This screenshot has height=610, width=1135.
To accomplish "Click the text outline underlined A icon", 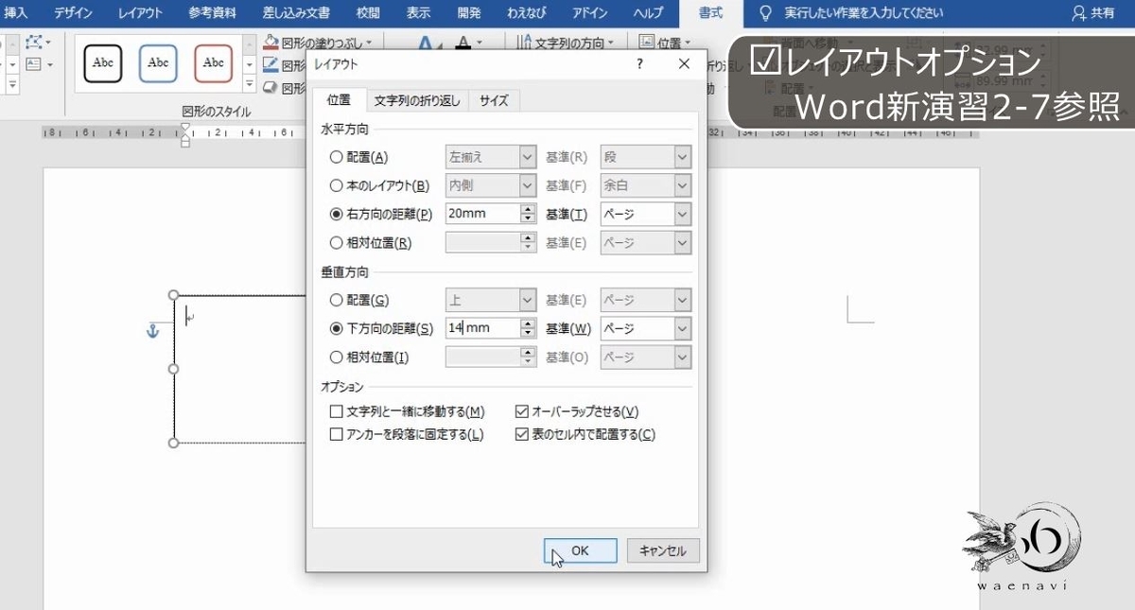I will click(463, 44).
